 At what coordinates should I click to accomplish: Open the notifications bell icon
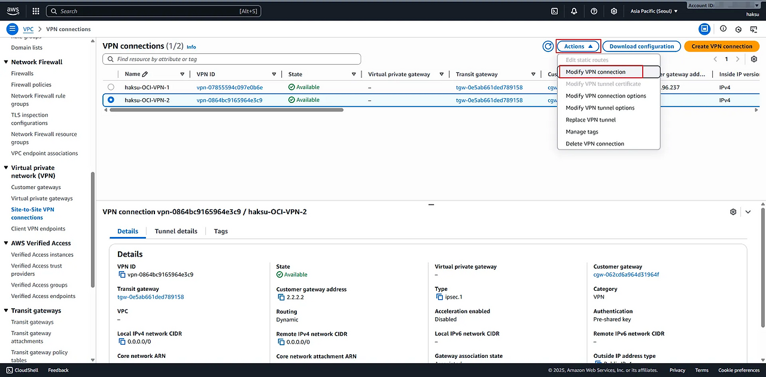[x=574, y=11]
